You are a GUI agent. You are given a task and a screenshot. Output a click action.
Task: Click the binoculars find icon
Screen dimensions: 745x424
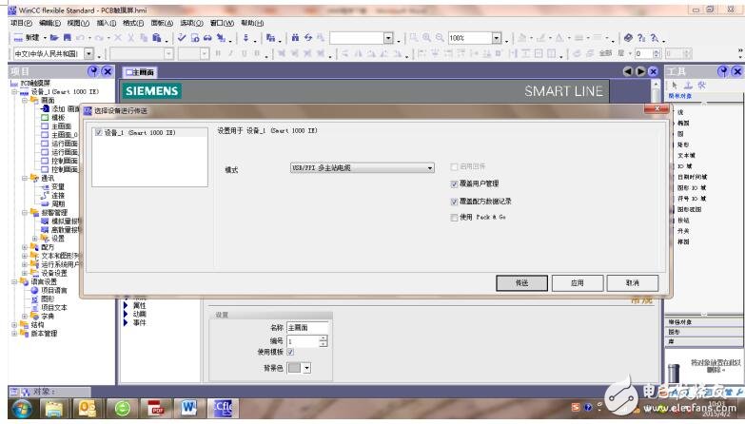tap(295, 37)
